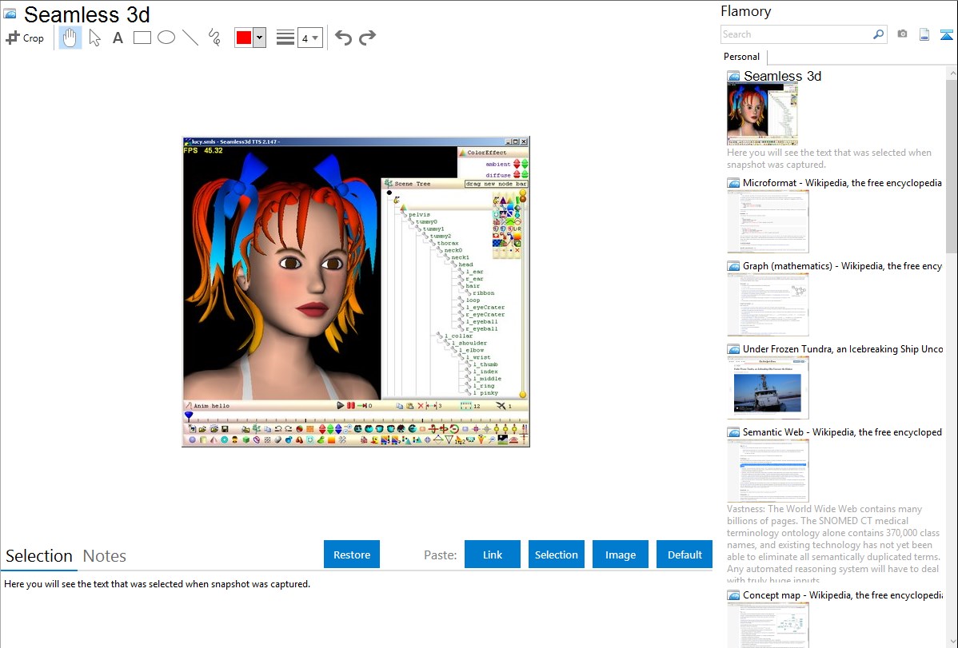The height and width of the screenshot is (648, 958).
Task: Switch to the Notes tab
Action: click(105, 556)
